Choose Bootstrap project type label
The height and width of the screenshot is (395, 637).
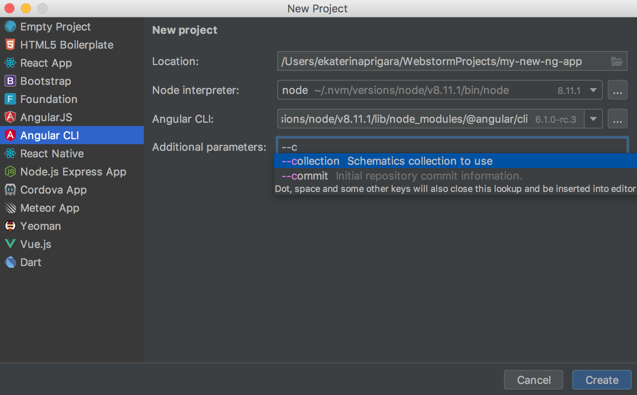pos(46,81)
